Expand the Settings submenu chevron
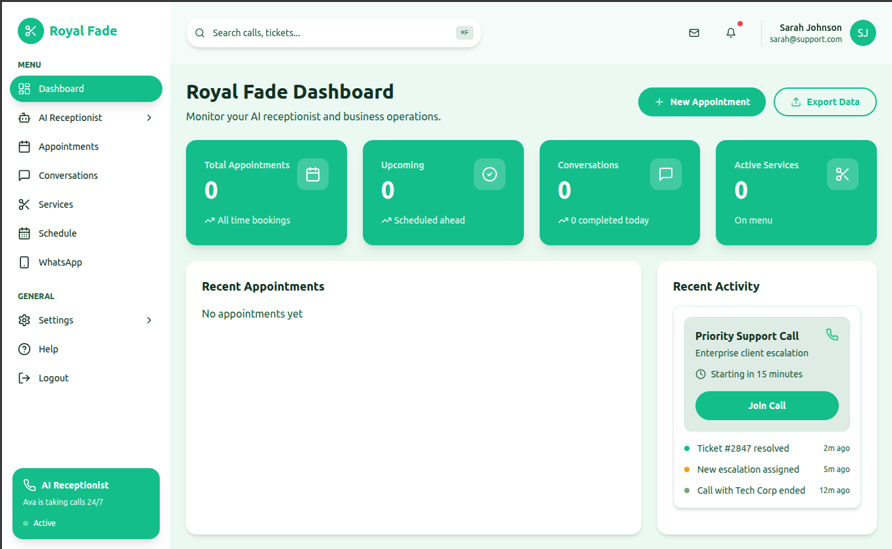Screen dimensions: 892x549 pos(149,320)
